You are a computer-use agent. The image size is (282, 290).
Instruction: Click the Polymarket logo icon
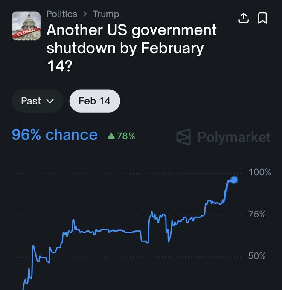[x=184, y=137]
